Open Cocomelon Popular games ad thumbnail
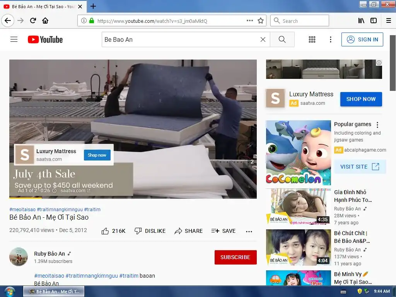 (298, 152)
